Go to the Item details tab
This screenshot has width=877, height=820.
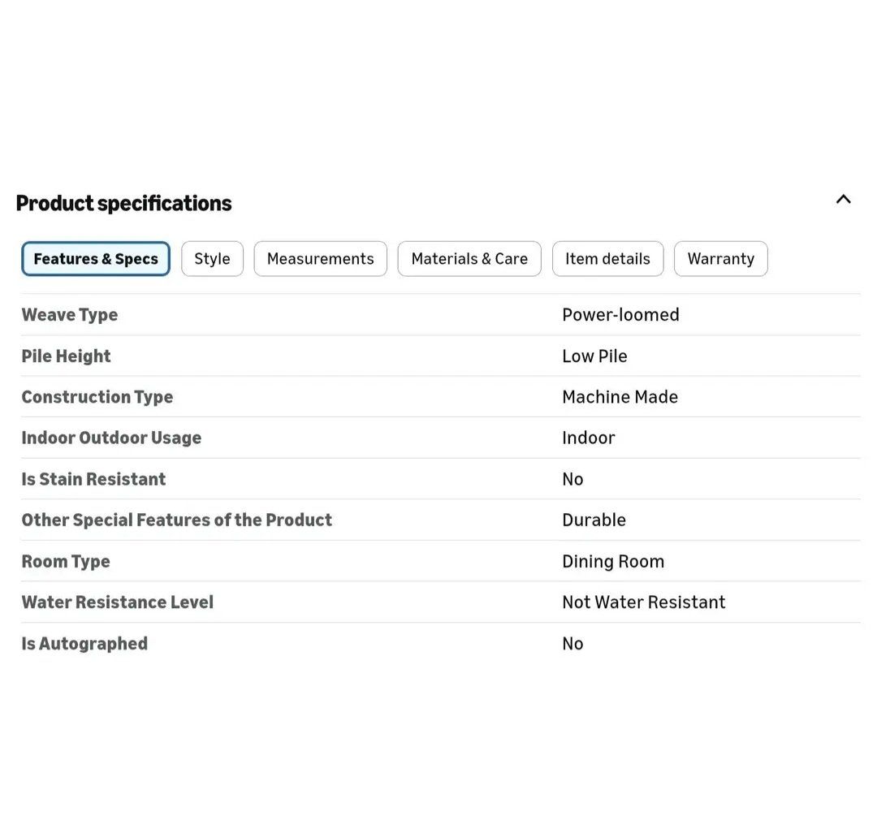(x=607, y=259)
